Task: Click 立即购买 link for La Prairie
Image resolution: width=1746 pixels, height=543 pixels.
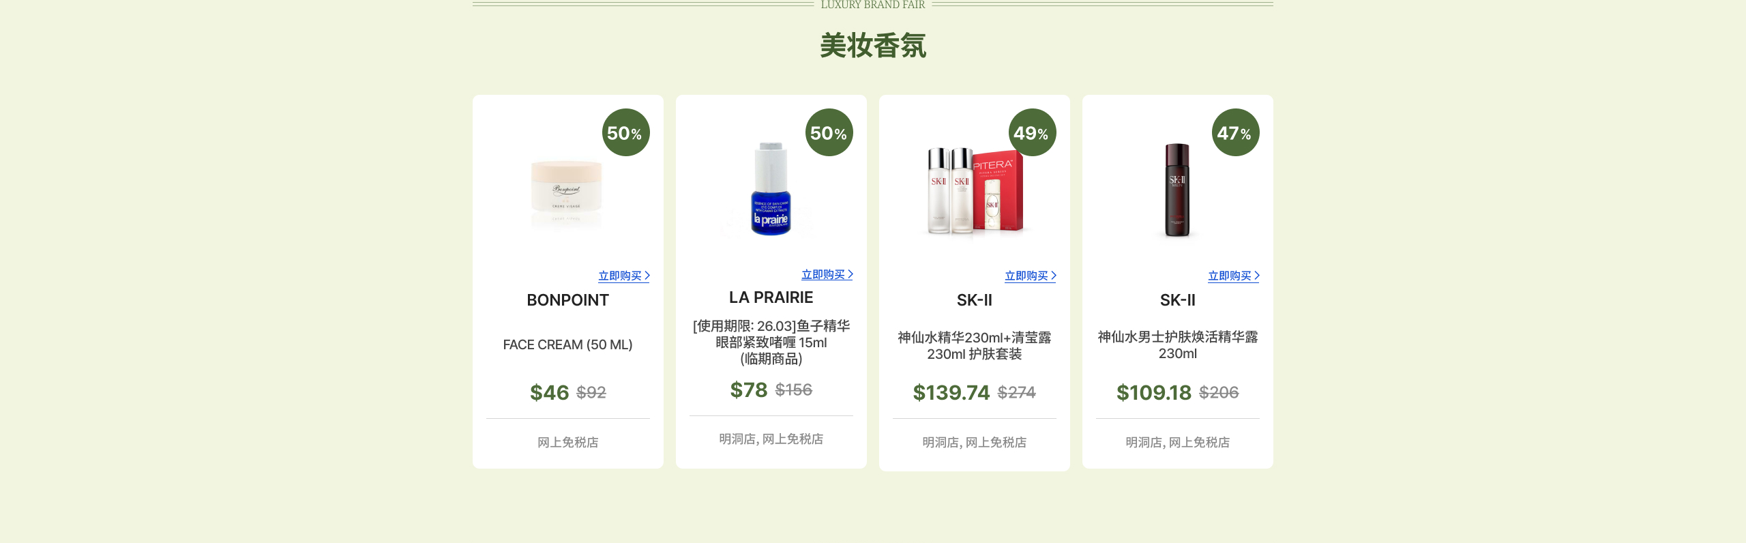Action: click(827, 274)
